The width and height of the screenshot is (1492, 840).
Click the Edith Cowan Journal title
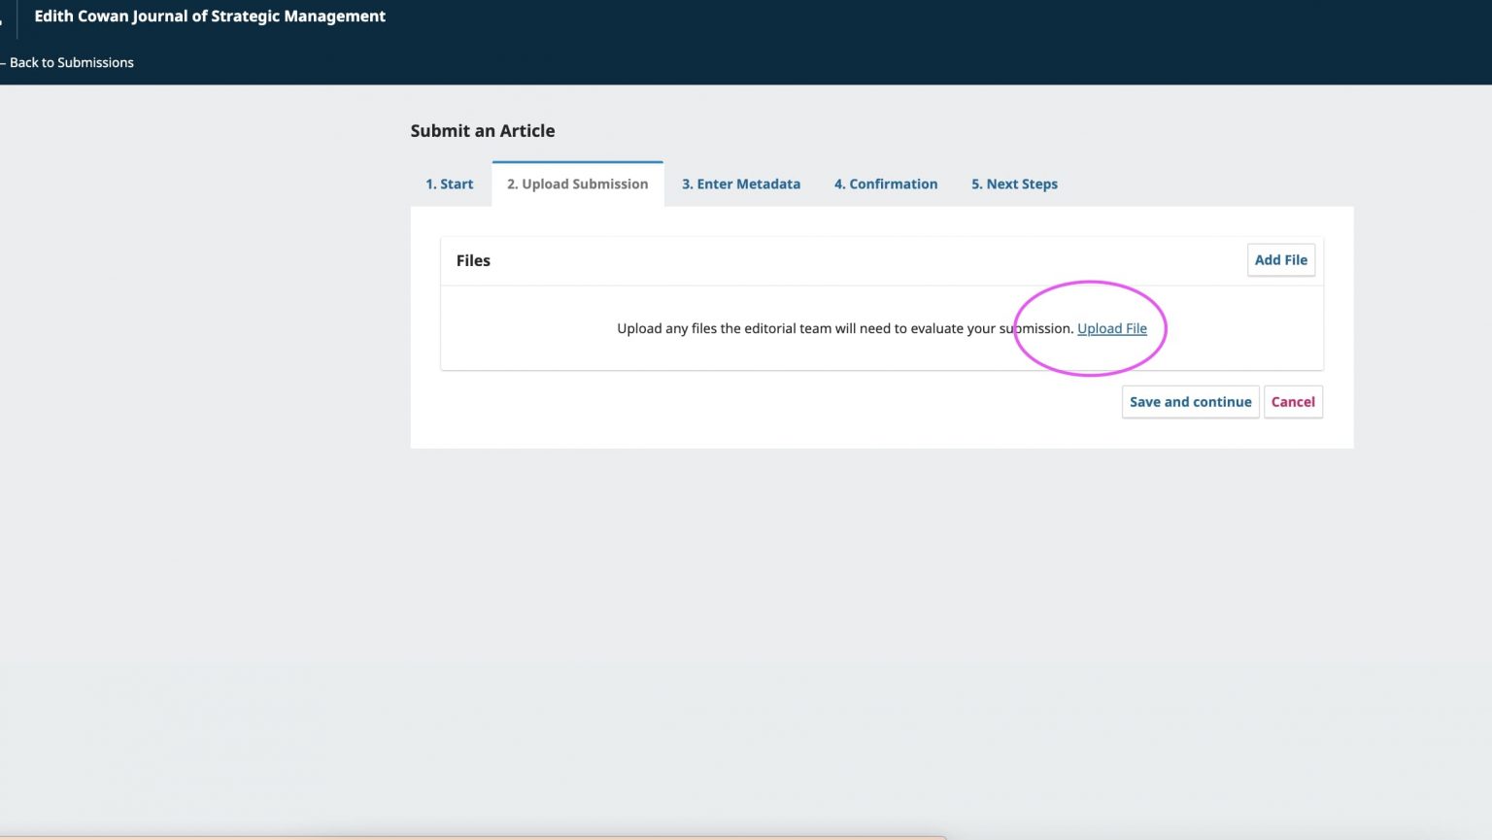point(210,17)
